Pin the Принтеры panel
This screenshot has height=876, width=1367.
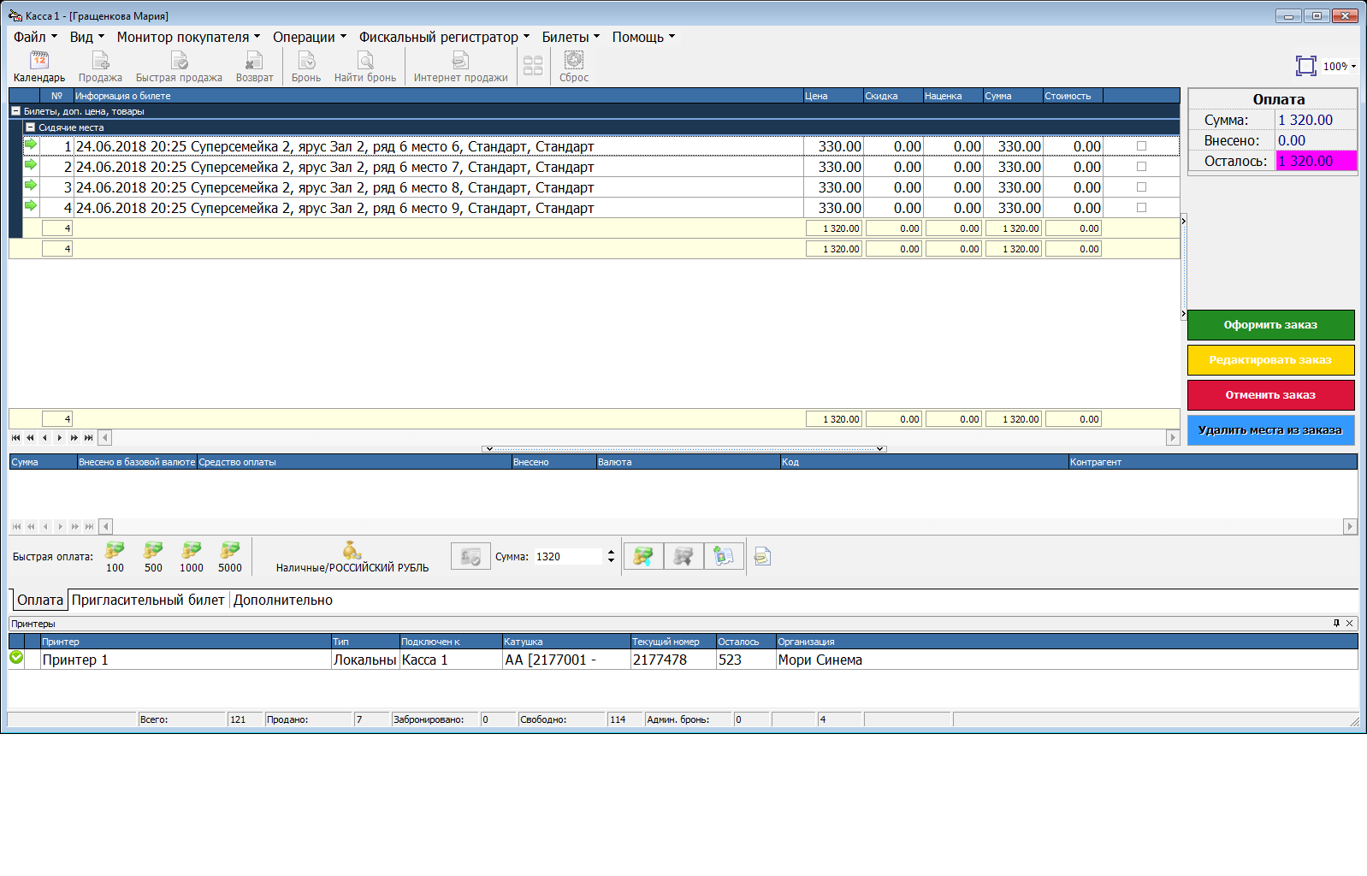(1336, 623)
